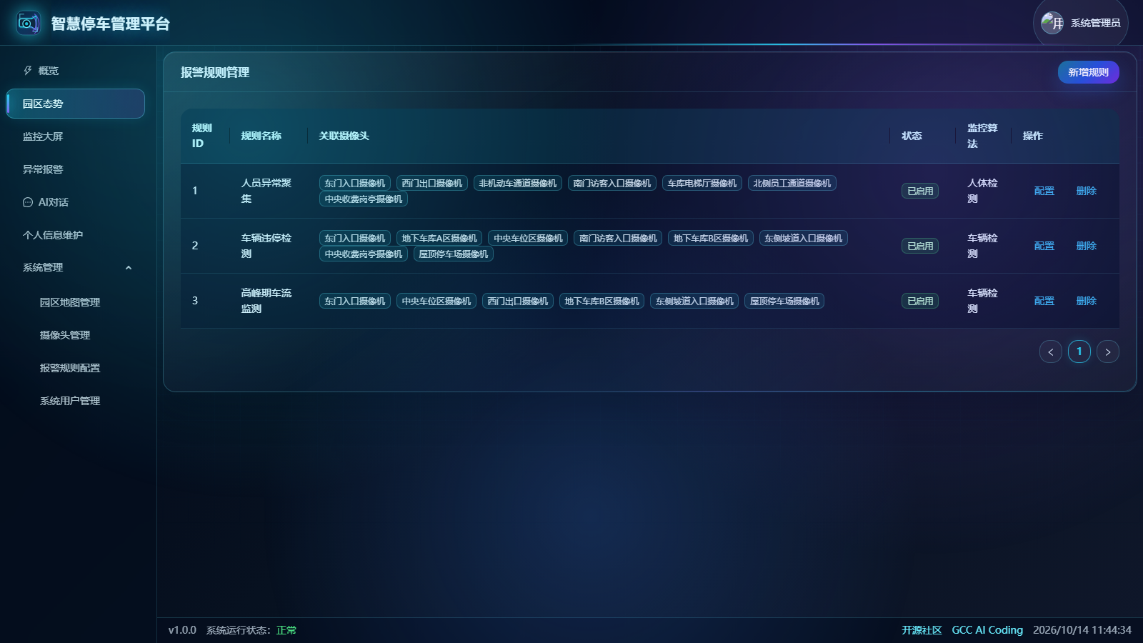Go to previous page arrow
Image resolution: width=1143 pixels, height=643 pixels.
(1050, 352)
